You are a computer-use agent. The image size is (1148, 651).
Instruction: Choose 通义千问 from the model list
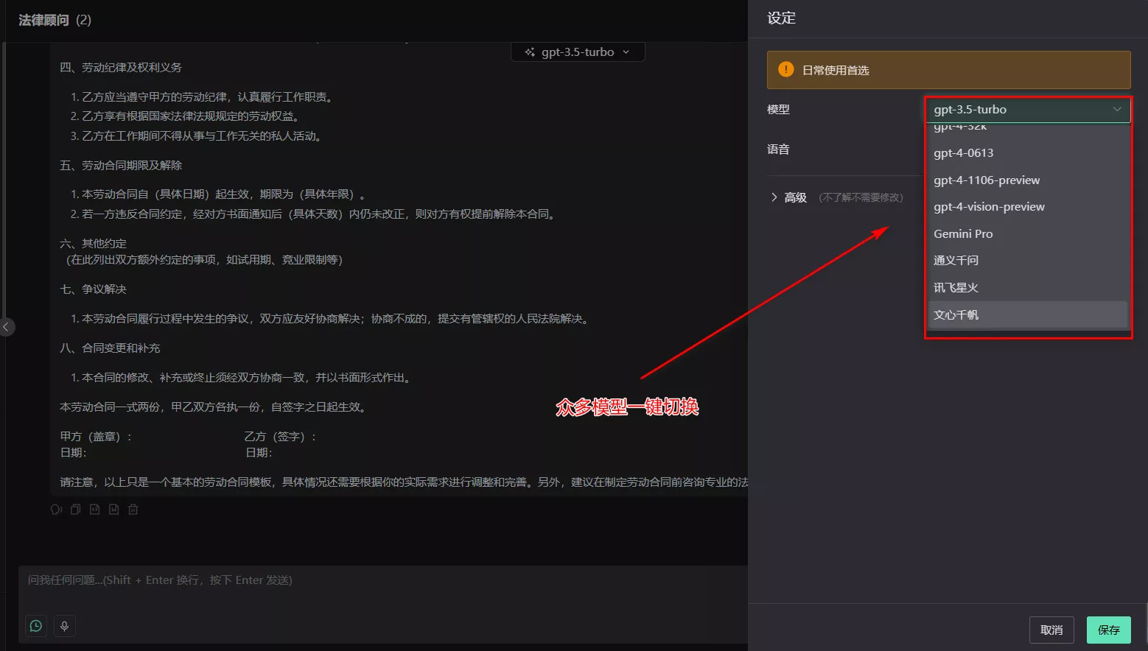1027,261
